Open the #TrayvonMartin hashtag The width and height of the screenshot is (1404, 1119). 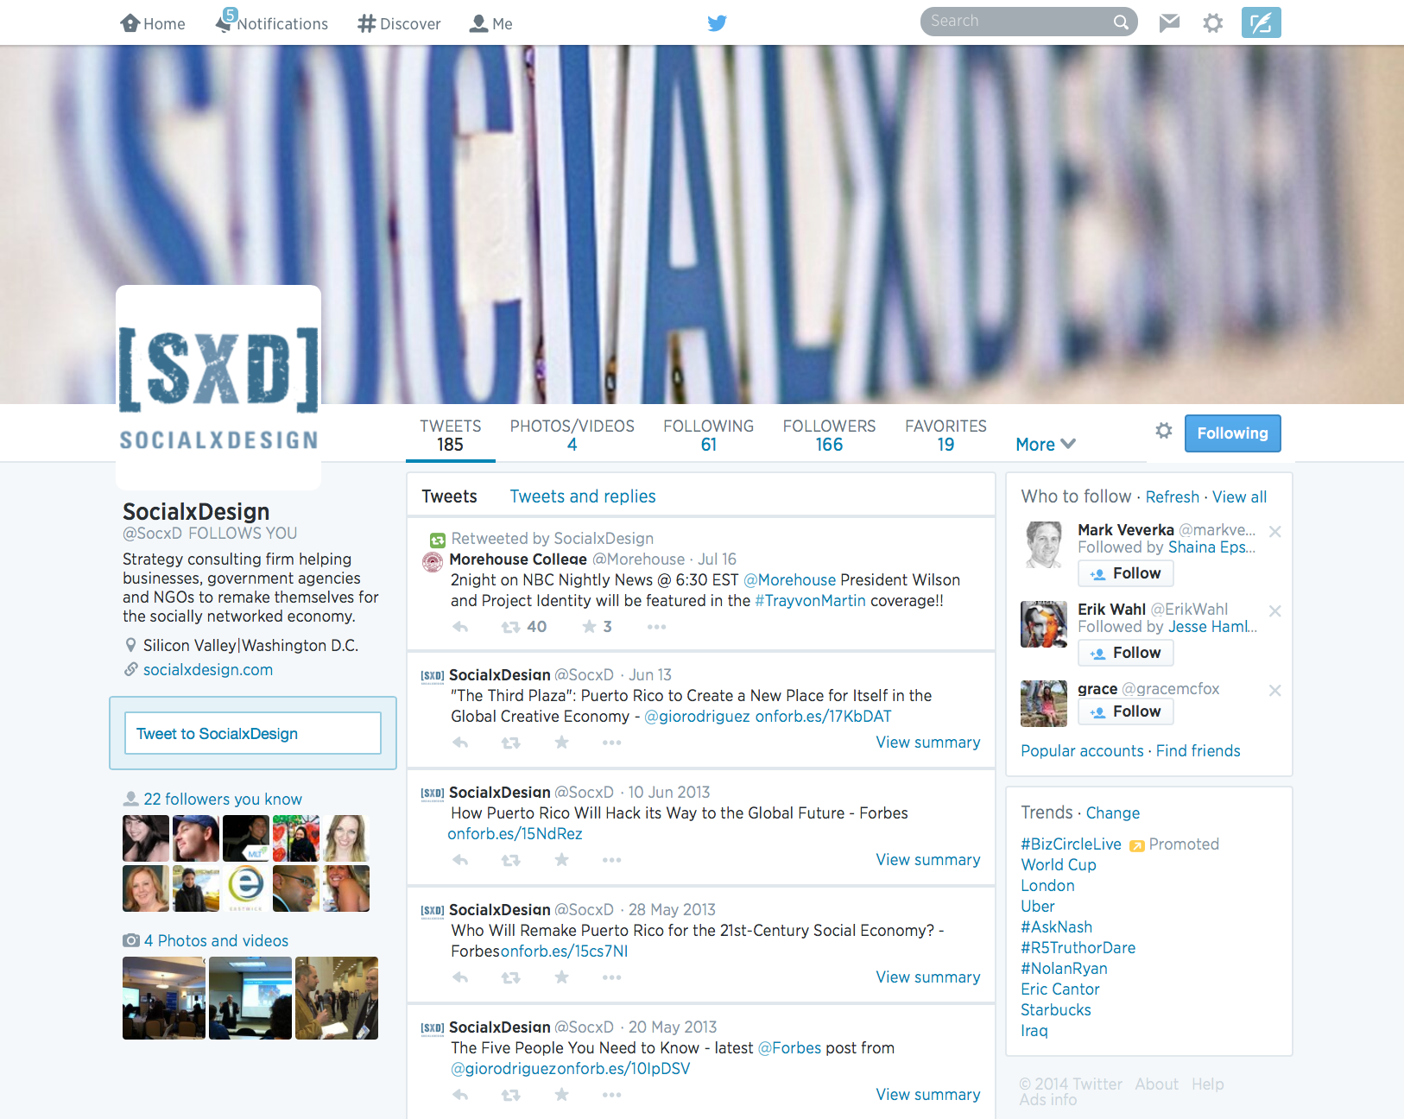810,601
